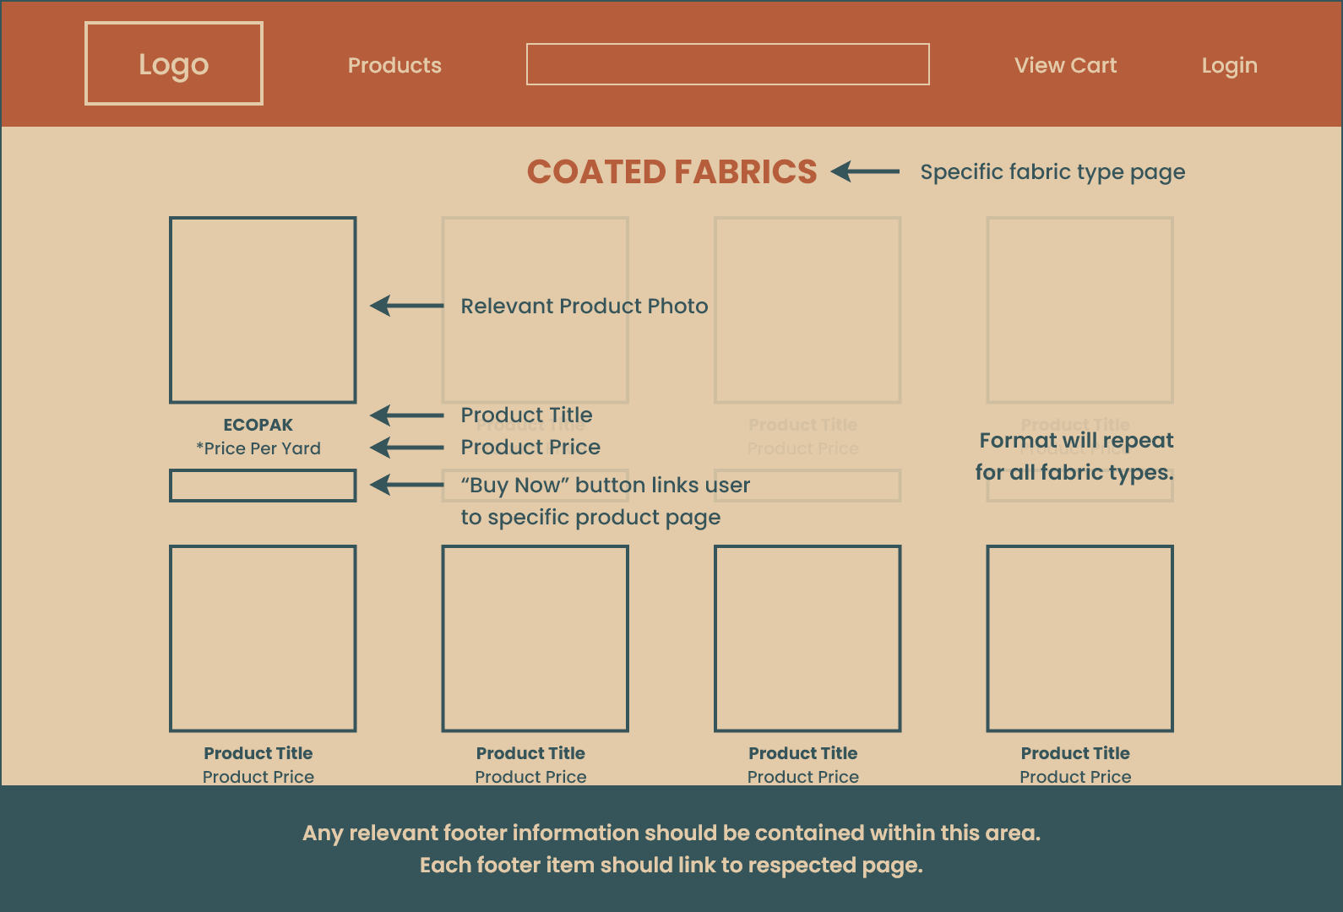The height and width of the screenshot is (912, 1343).
Task: Click the footer information text
Action: coord(671,849)
